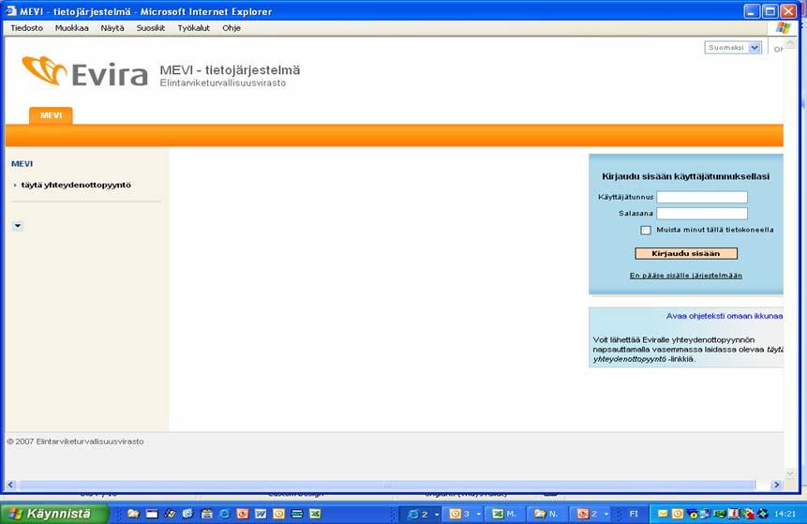Open 'Avaa ohjeteksti omaan ikkunaan' link
Image resolution: width=807 pixels, height=524 pixels.
coord(725,316)
